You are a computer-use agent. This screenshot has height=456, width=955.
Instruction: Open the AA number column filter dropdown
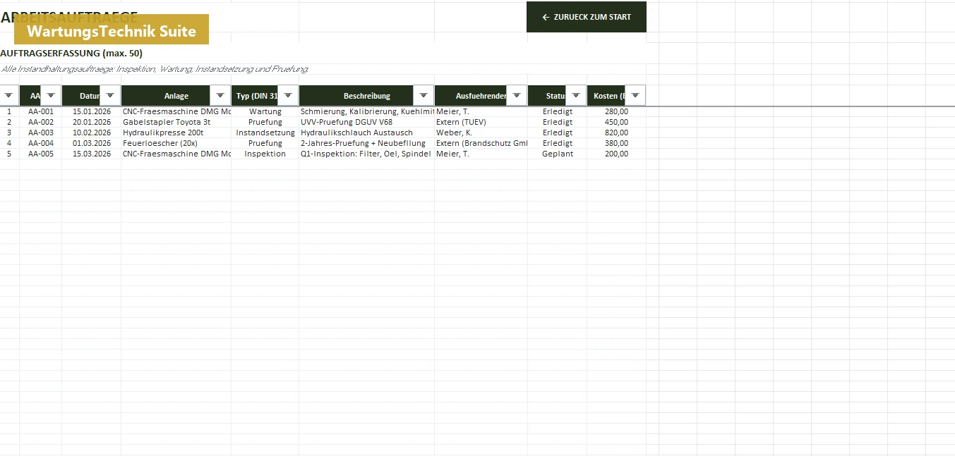click(50, 96)
